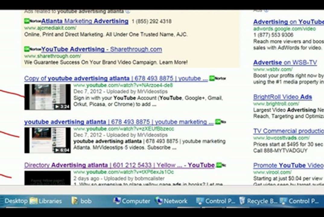This screenshot has width=324, height=217.
Task: Open the 'Advertising on YouTube' sidebar ad
Action: (x=288, y=22)
